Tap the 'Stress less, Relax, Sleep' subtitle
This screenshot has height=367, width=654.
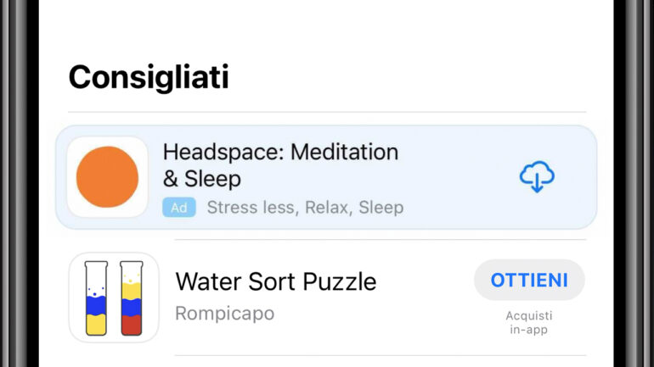coord(305,207)
